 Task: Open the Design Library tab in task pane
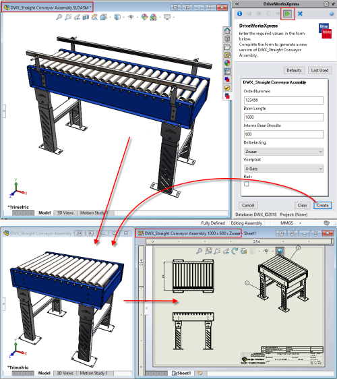point(227,38)
